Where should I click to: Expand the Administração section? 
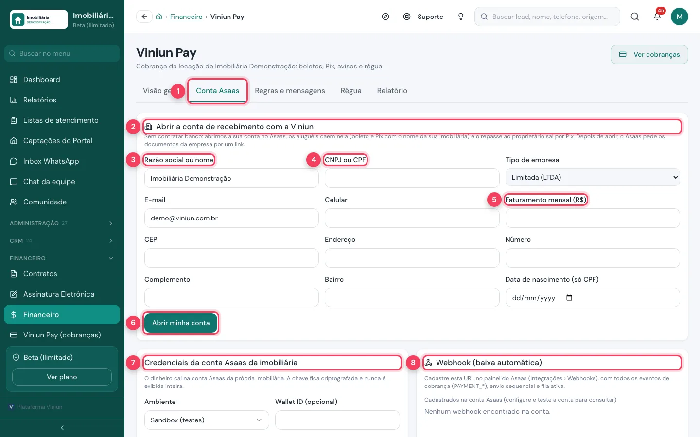[x=62, y=223]
